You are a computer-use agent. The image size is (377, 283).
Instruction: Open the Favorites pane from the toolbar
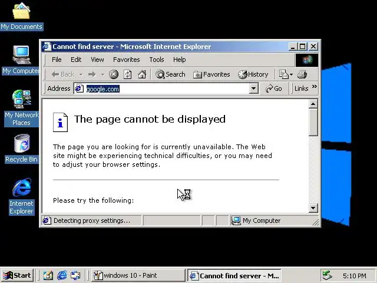(x=211, y=74)
